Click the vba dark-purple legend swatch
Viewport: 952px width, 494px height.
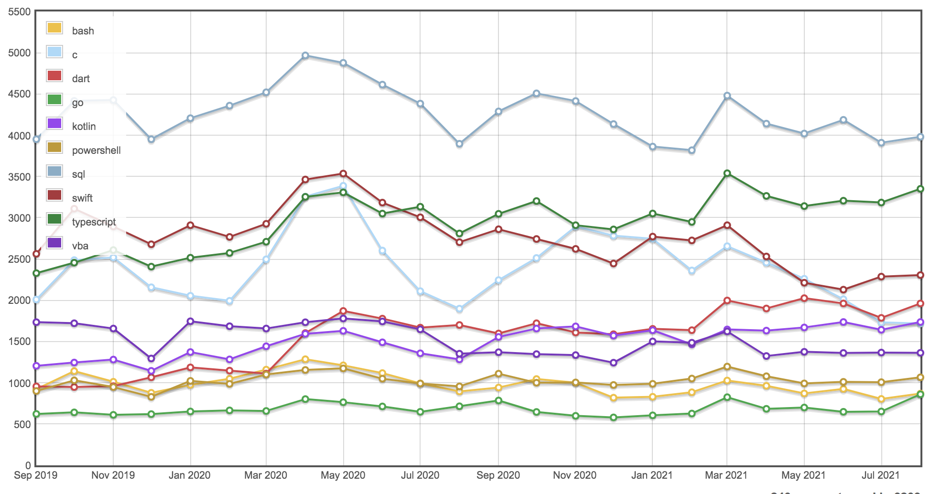coord(54,243)
